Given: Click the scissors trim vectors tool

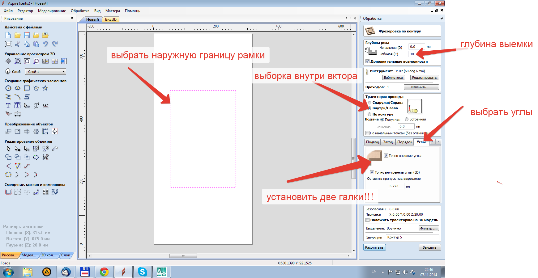Looking at the screenshot, I should coord(45,157).
